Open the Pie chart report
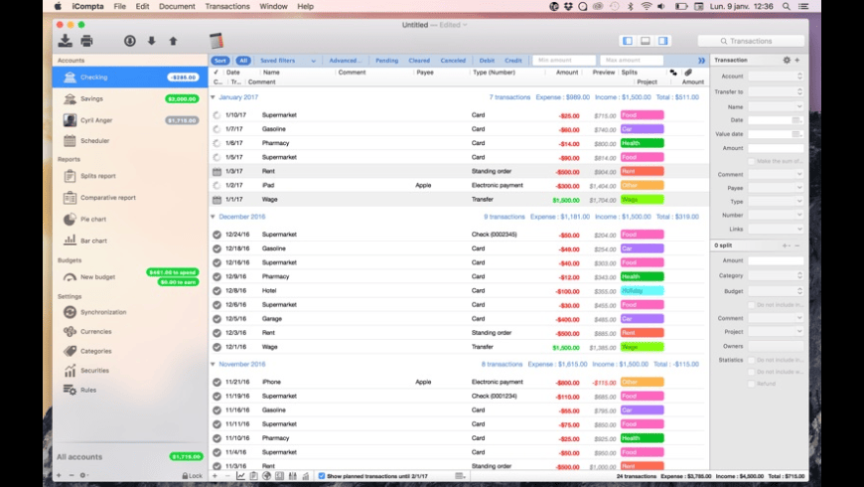The image size is (864, 487). pyautogui.click(x=130, y=219)
